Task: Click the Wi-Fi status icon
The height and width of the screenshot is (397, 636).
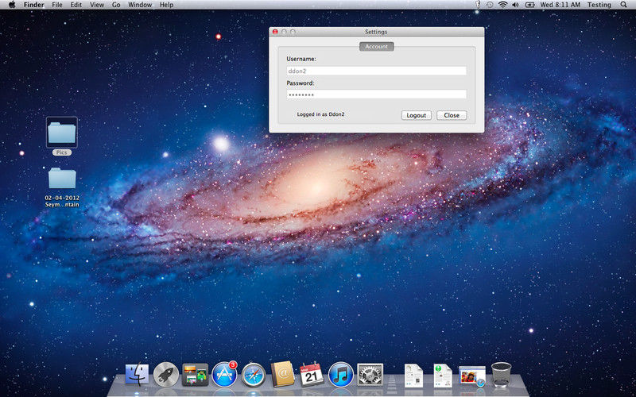Action: 503,5
